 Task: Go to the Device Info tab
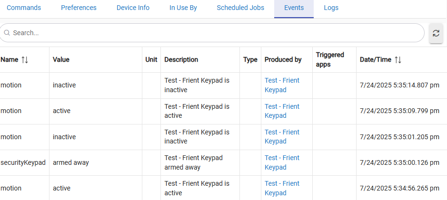point(133,8)
